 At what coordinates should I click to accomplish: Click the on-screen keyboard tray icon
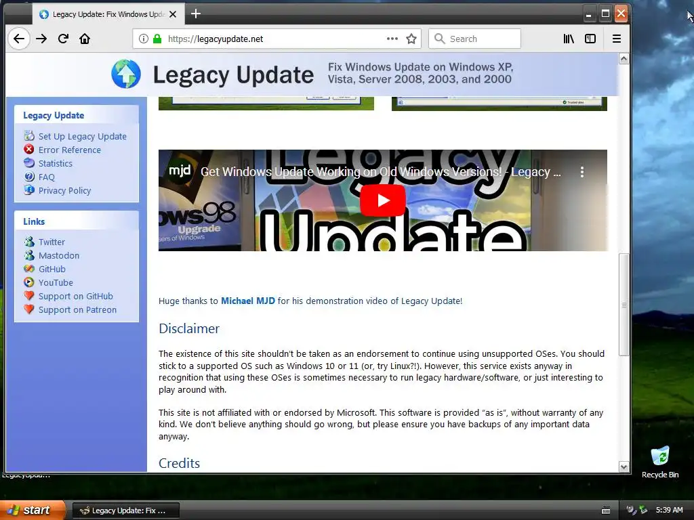click(x=606, y=511)
